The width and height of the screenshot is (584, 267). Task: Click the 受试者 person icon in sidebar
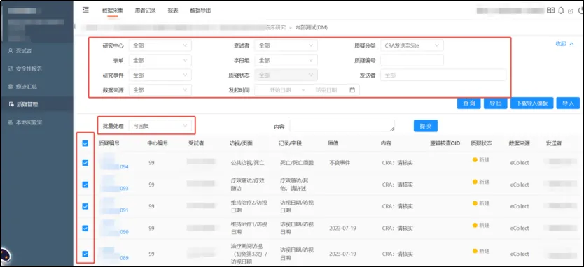[x=11, y=51]
